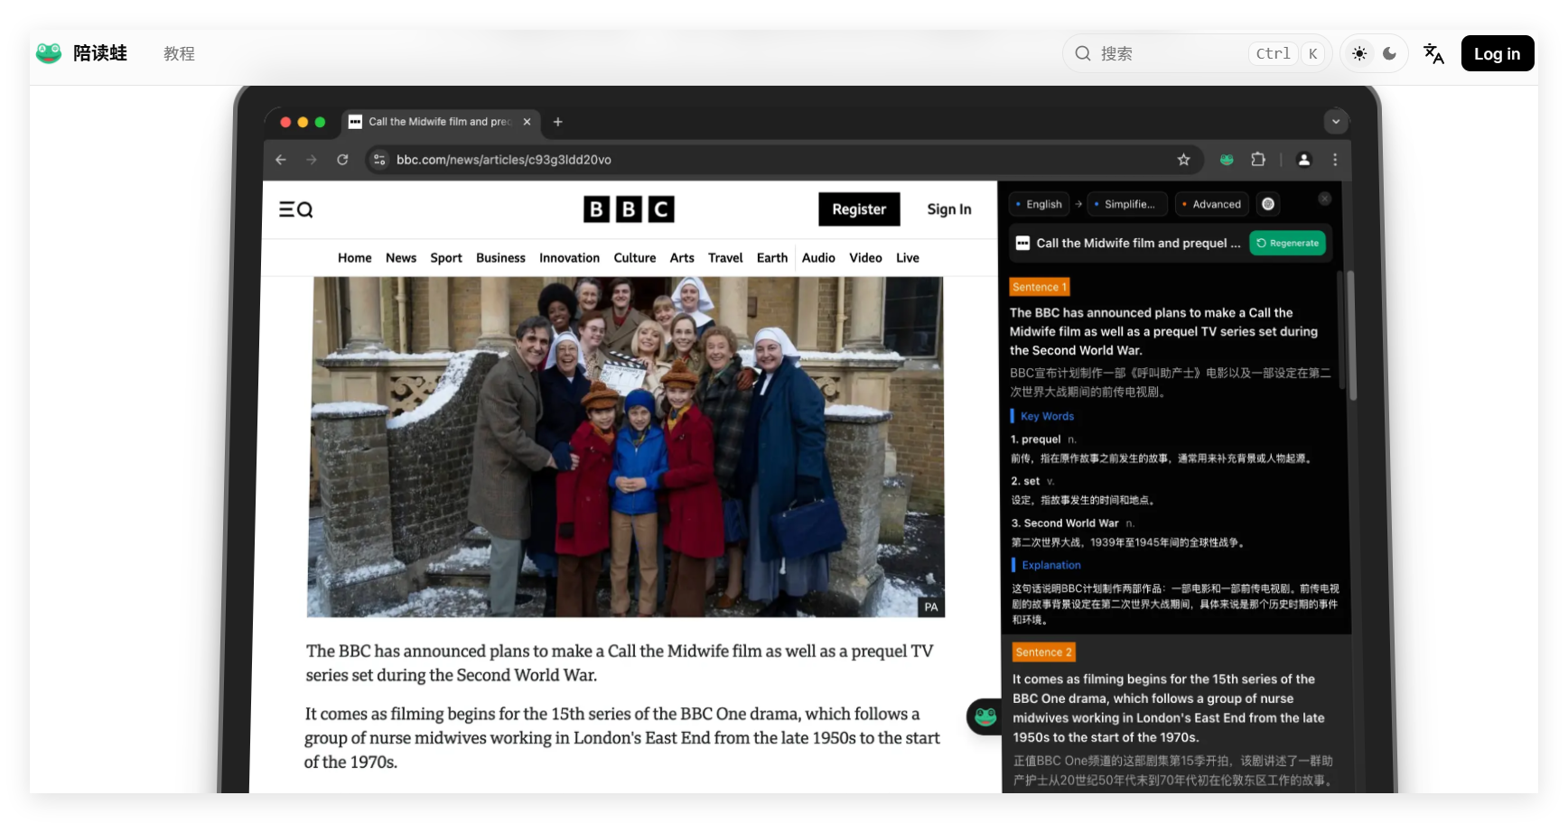The image size is (1568, 823).
Task: Close the reading side panel
Action: (x=1324, y=199)
